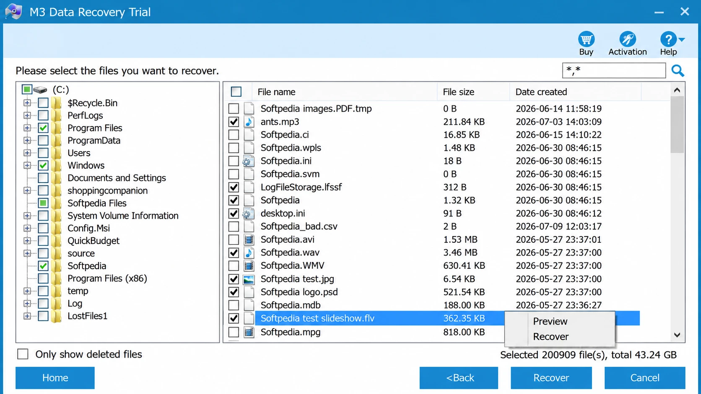The image size is (701, 394).
Task: Click the M3 Data Recovery app logo
Action: coord(14,12)
